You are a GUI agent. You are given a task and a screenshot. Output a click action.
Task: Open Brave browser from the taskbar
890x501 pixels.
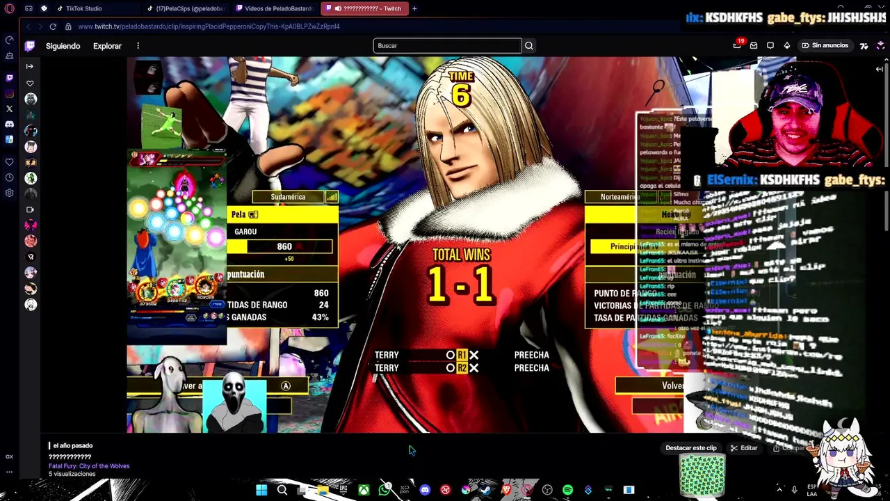pos(506,490)
